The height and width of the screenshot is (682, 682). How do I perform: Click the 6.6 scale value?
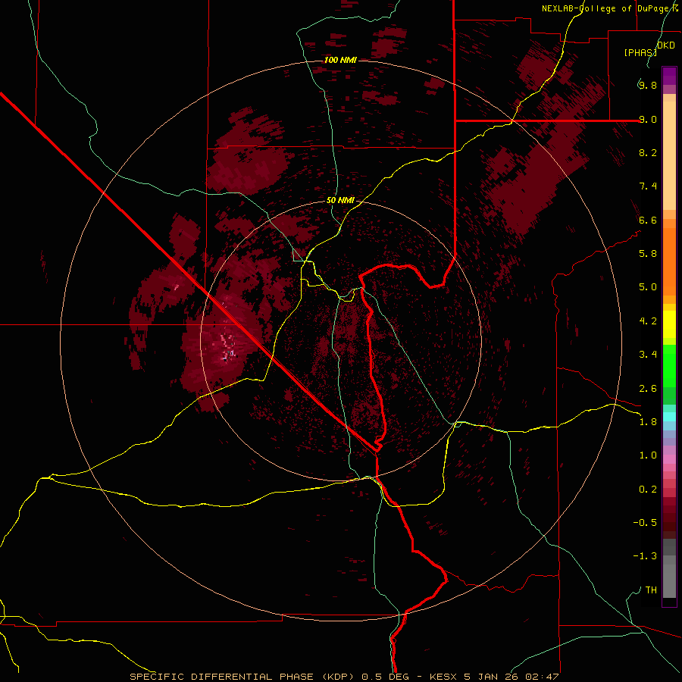point(648,220)
